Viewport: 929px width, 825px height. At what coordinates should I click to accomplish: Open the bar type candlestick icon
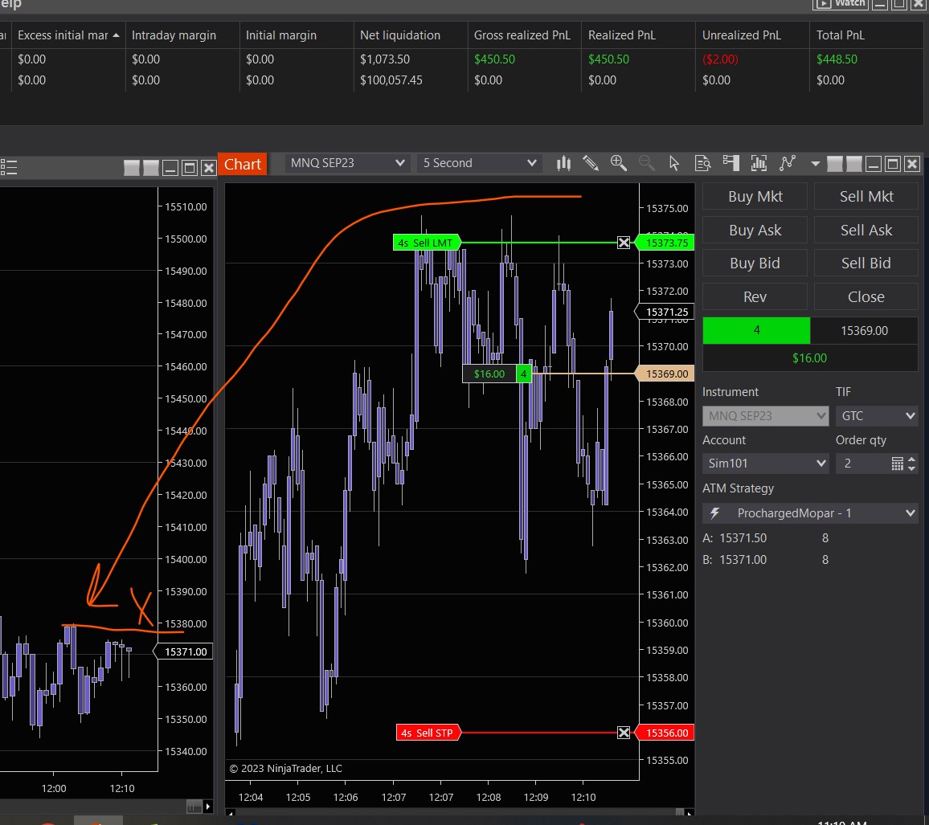pyautogui.click(x=563, y=163)
